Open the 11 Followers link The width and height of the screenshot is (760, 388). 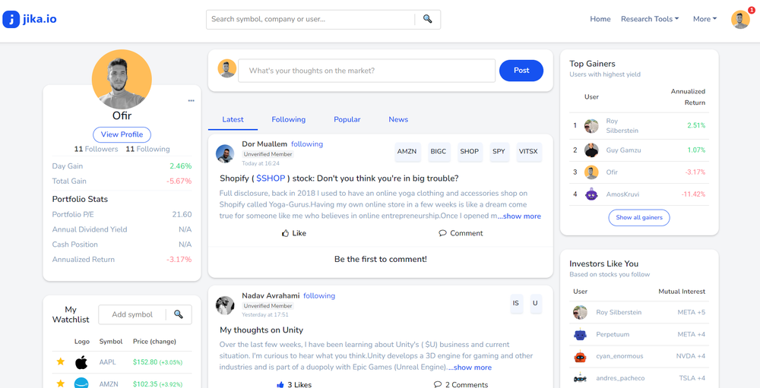pos(96,149)
